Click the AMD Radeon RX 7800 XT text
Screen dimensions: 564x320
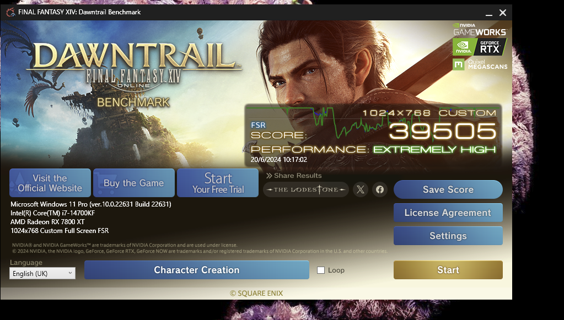[47, 221]
